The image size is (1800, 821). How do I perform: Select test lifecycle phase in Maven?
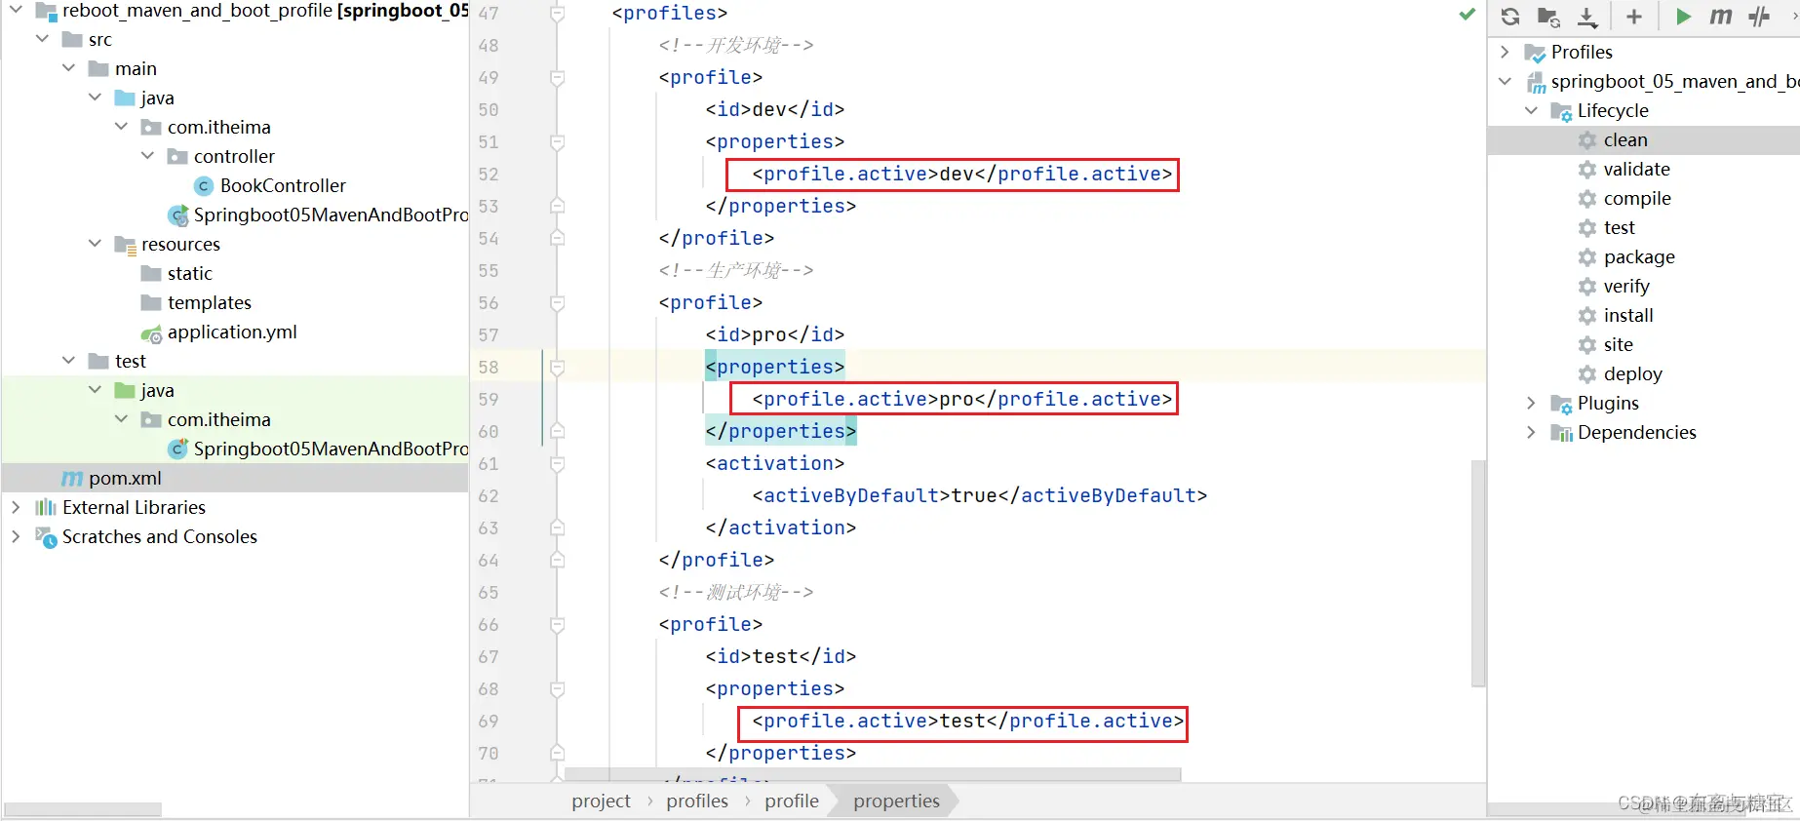1620,227
